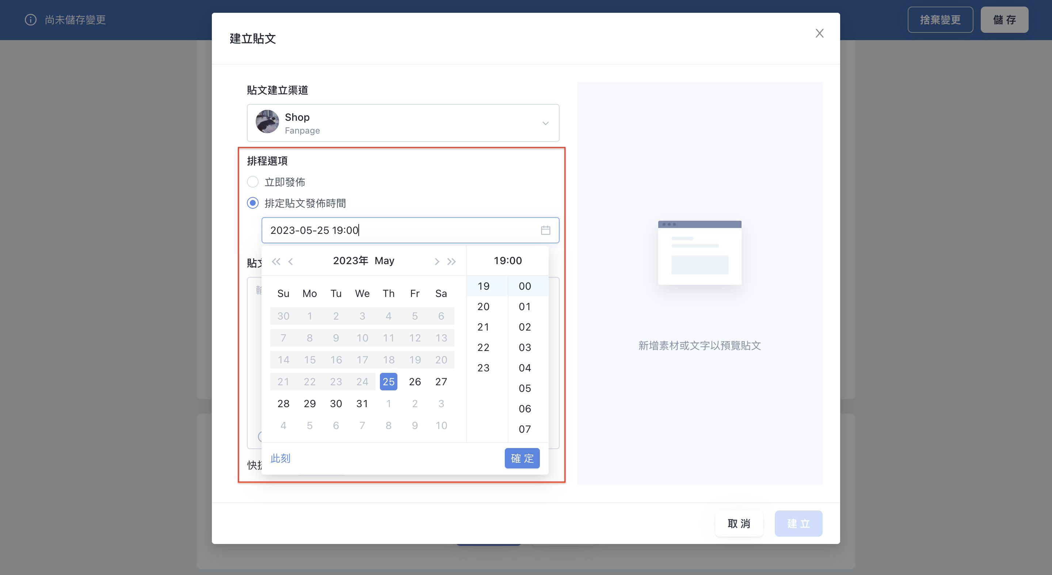This screenshot has height=575, width=1052.
Task: Select minute 01 in minutes column
Action: click(528, 307)
